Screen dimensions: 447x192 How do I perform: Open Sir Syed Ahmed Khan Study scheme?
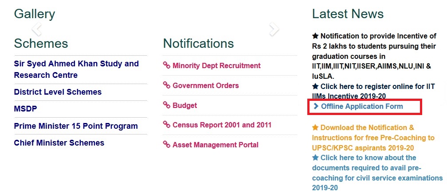pos(76,69)
